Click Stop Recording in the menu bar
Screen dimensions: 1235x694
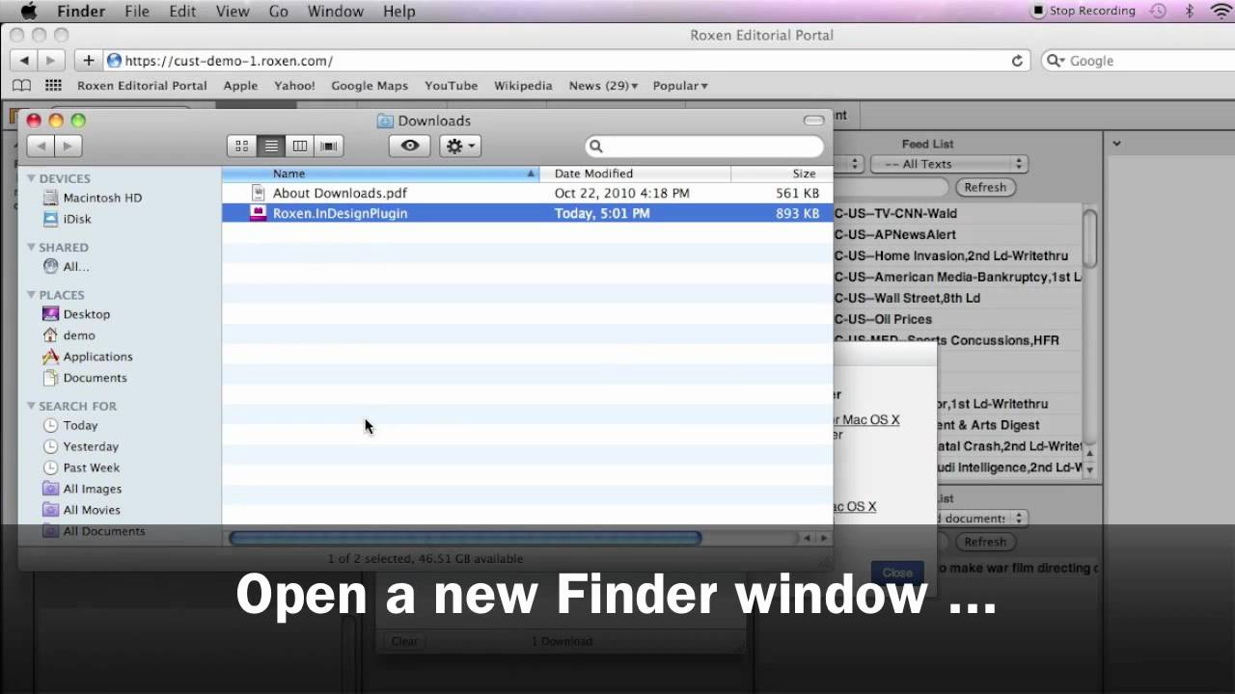point(1084,11)
